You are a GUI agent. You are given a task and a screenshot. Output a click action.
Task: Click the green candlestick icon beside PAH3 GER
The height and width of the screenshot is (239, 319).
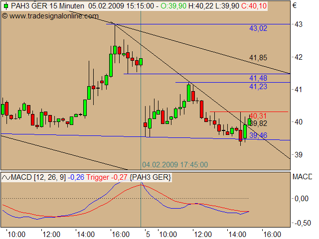click(x=4, y=6)
